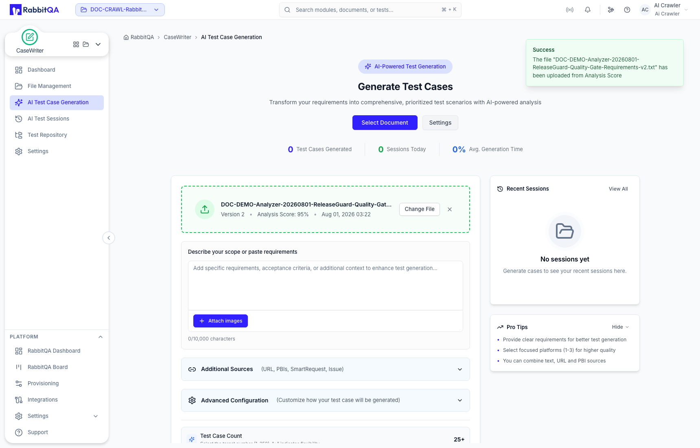Click the "Sessions Today" stat
This screenshot has height=448, width=700.
coord(402,149)
